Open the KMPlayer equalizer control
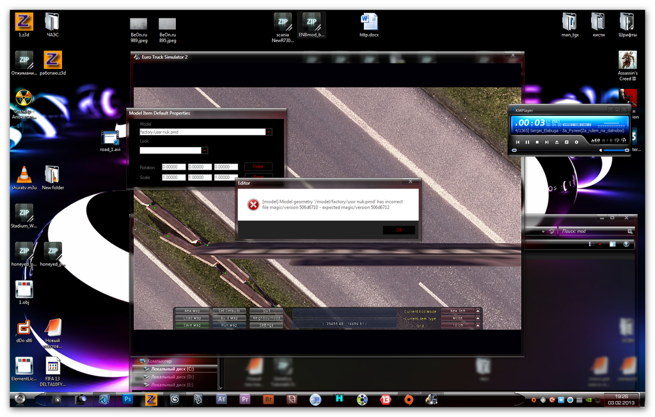The height and width of the screenshot is (417, 655). (x=595, y=141)
